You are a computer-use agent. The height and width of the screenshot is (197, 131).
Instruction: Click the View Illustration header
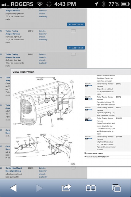point(23,72)
